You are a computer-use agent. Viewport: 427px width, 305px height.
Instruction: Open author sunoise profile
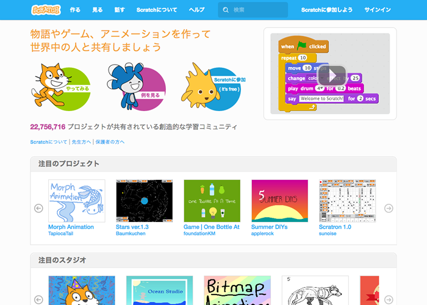click(328, 234)
